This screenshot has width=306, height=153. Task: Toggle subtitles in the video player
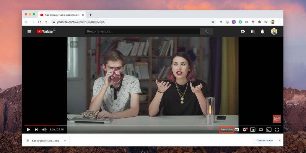[x=237, y=130]
